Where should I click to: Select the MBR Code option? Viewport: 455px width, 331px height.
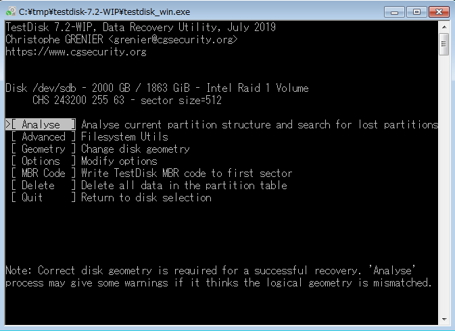coord(43,174)
